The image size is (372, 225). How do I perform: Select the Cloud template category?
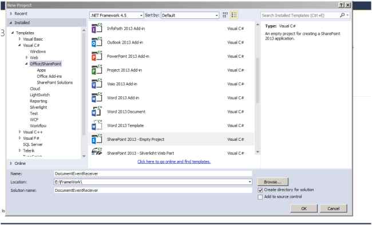point(35,89)
